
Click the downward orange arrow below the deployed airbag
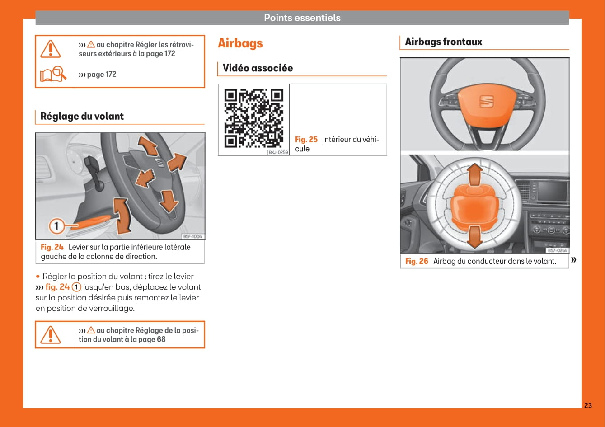(474, 236)
